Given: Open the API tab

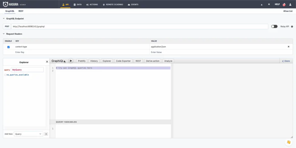Looking at the screenshot, I should tap(65, 5).
